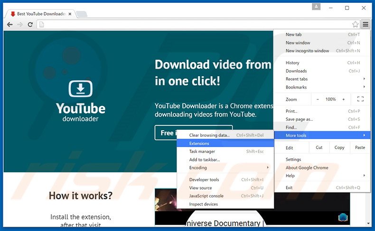Click the YouTube downloader logo icon
The height and width of the screenshot is (231, 375).
pos(81,89)
